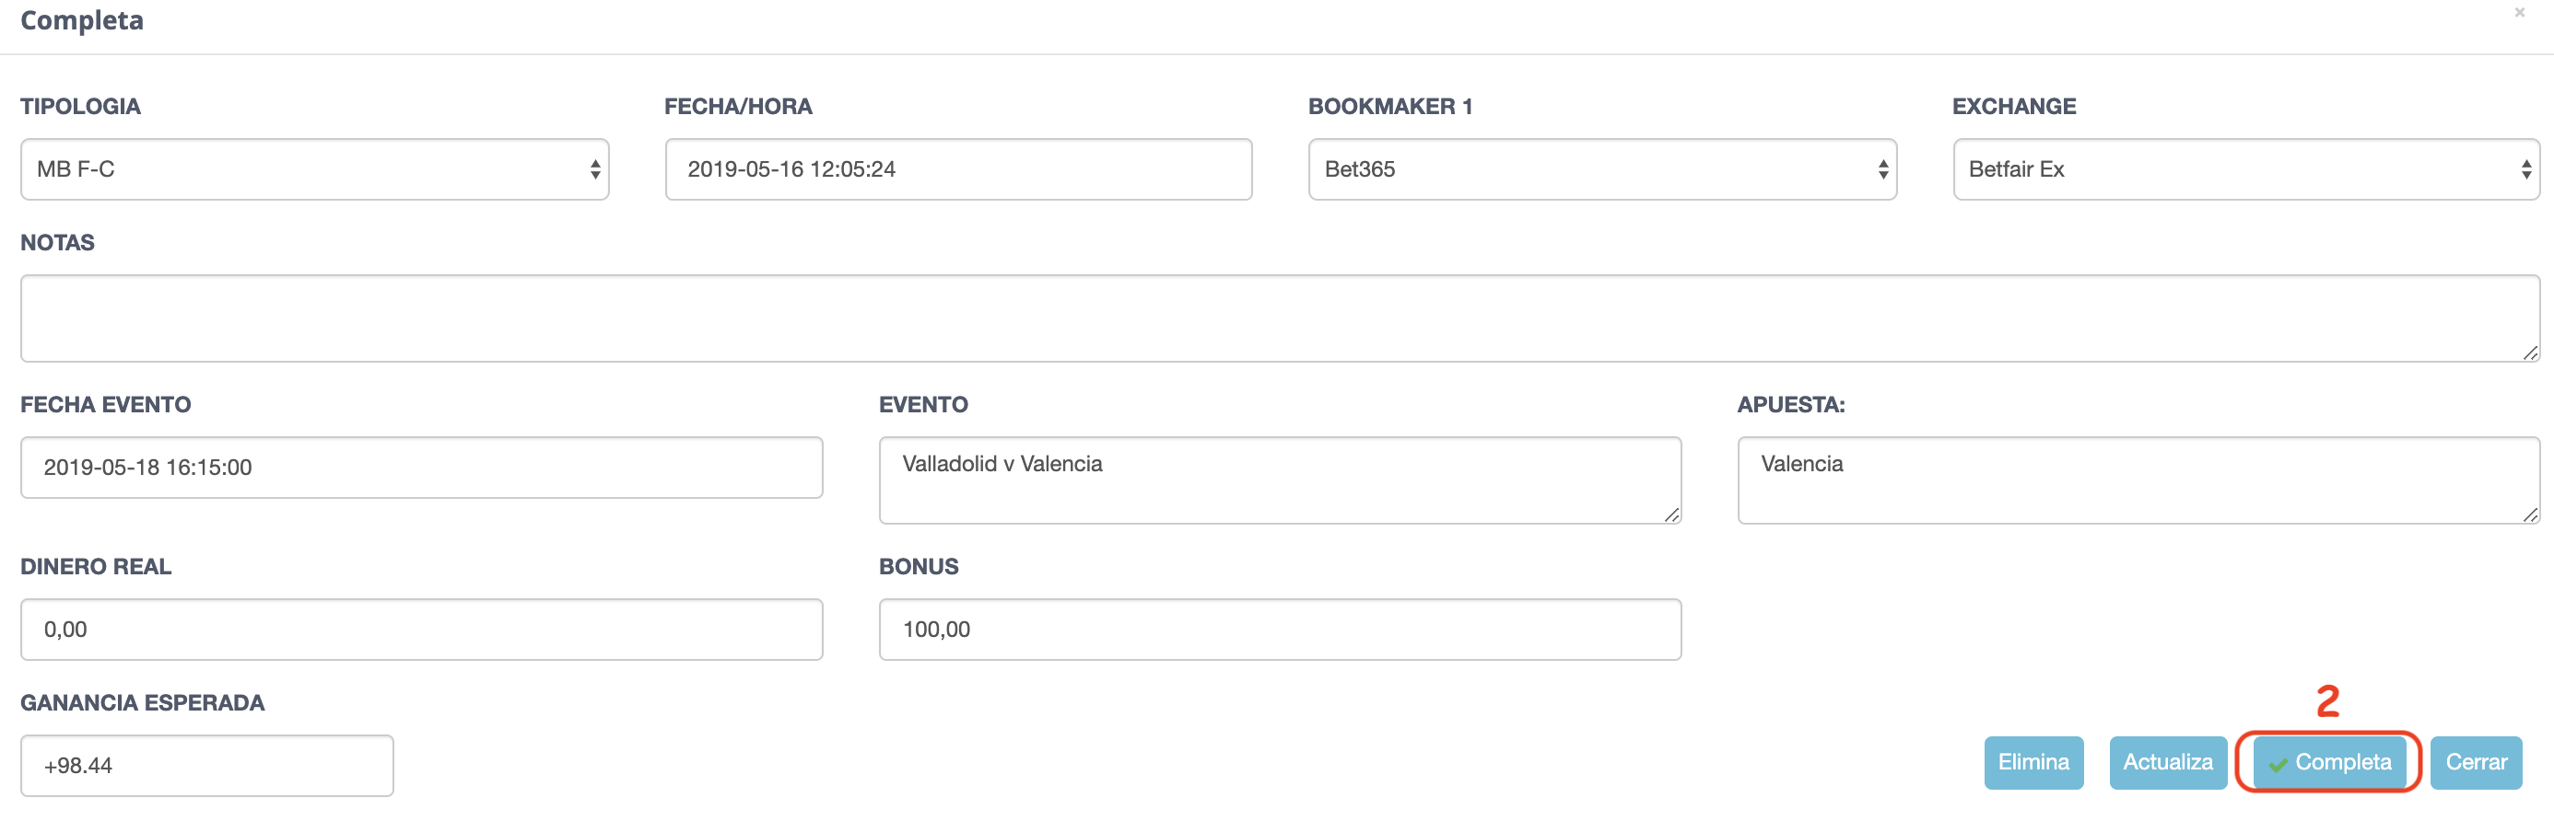Viewport: 2554px width, 821px height.
Task: Click into the FECHA/HORA field
Action: pos(959,169)
